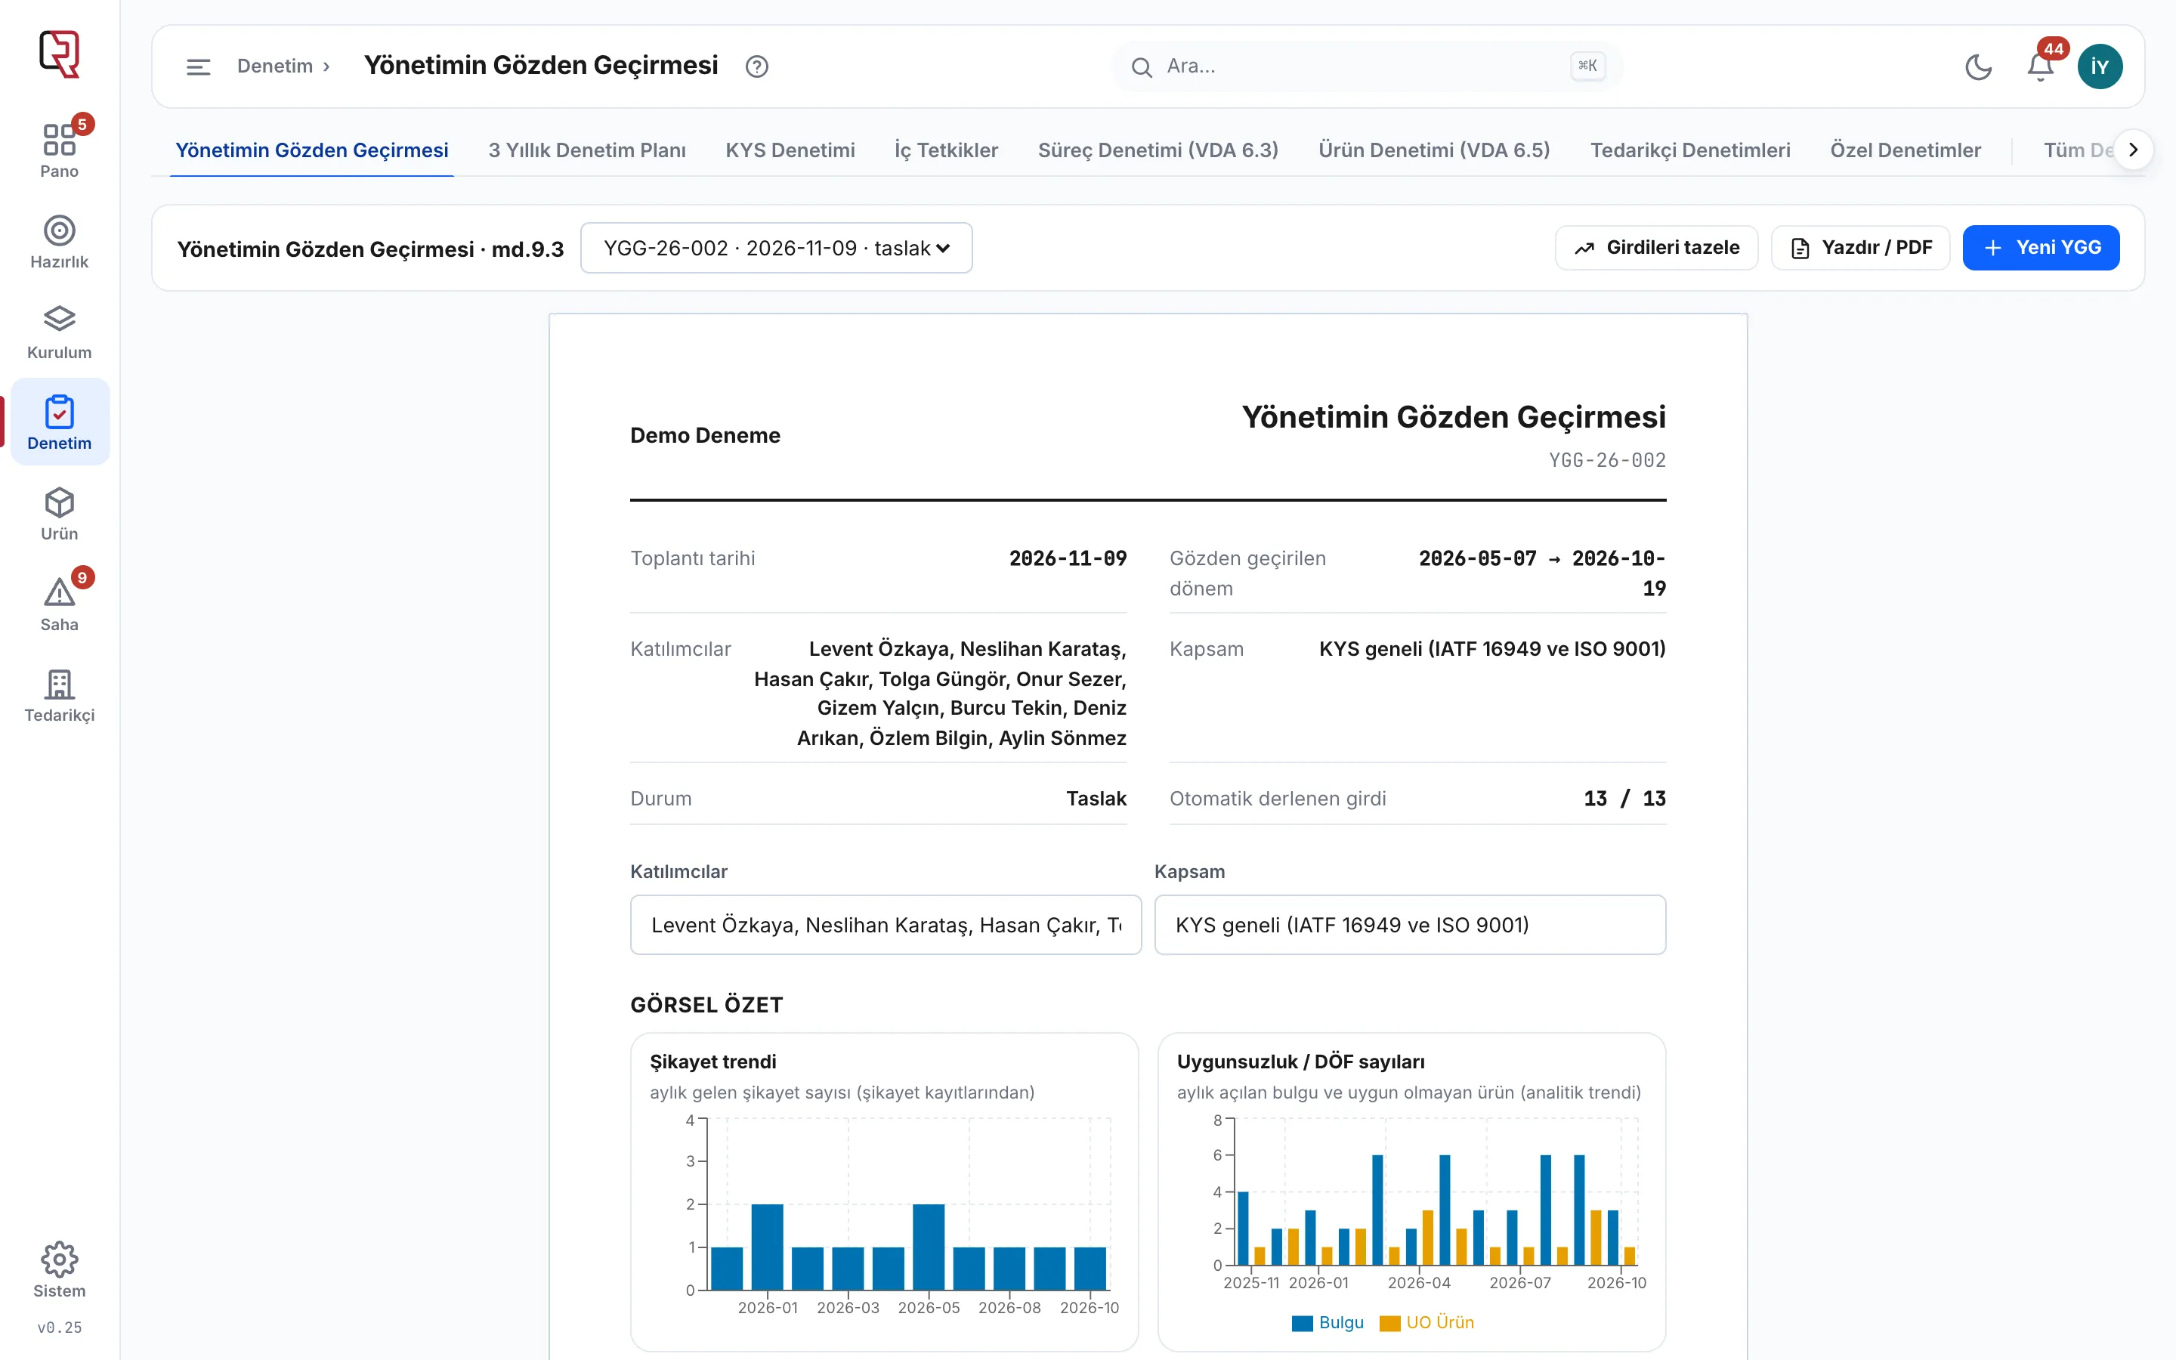
Task: Open the Ürün sidebar section
Action: tap(60, 514)
